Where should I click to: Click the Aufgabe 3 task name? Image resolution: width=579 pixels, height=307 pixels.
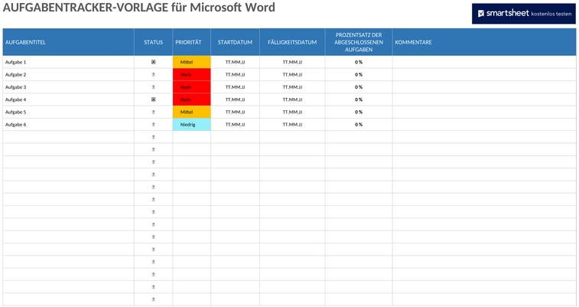[x=15, y=87]
